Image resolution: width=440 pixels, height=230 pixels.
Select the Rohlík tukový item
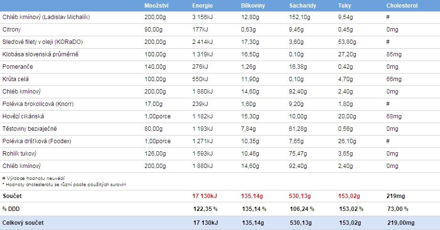[x=20, y=154]
